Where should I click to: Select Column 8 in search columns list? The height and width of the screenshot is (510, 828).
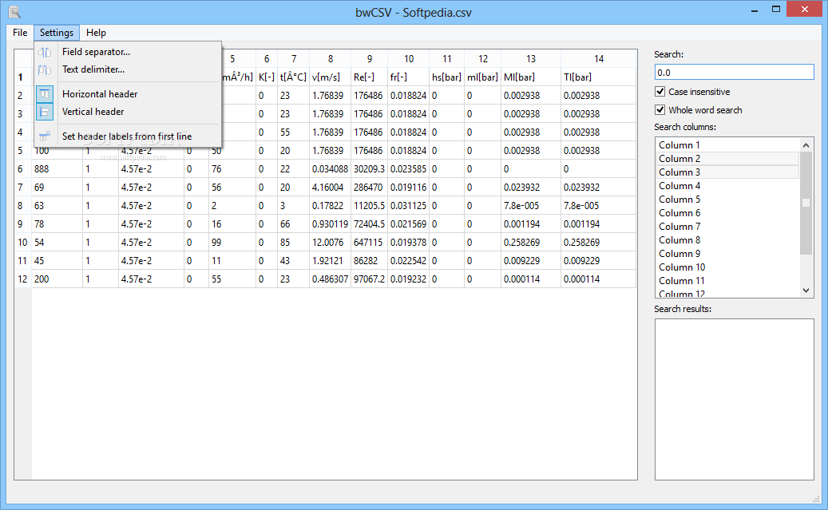click(x=727, y=240)
